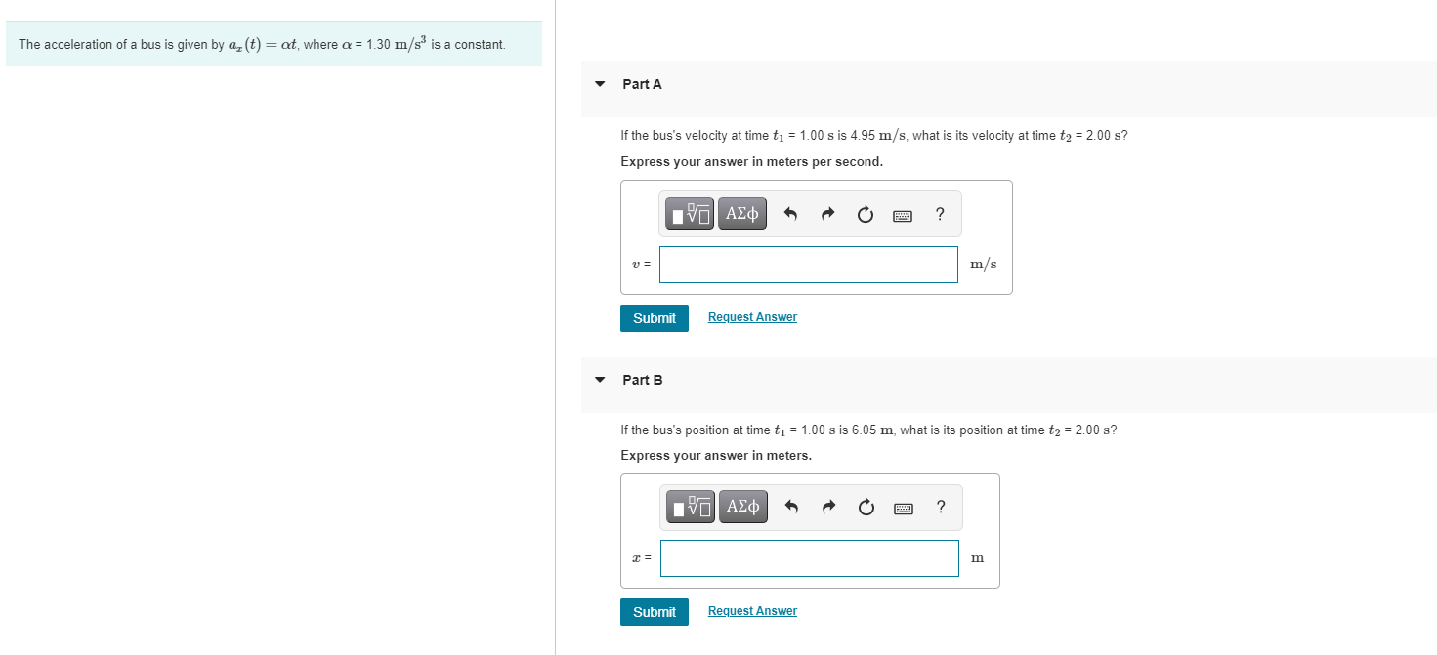
Task: Open the math templates palette in Part A
Action: pos(689,213)
